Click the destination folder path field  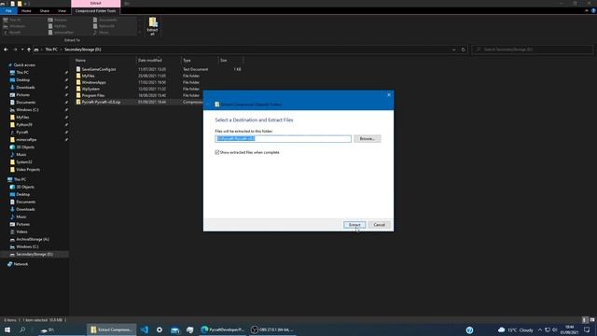click(284, 139)
